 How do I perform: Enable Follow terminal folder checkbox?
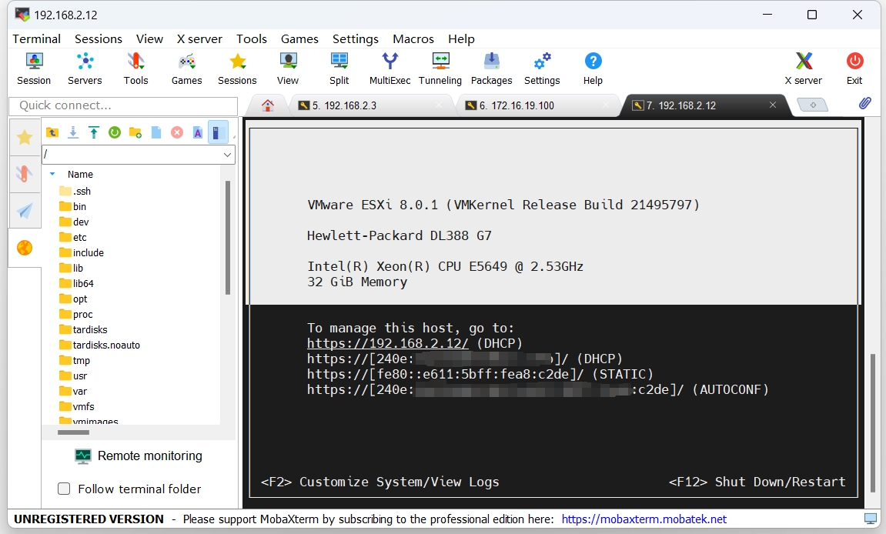tap(65, 489)
